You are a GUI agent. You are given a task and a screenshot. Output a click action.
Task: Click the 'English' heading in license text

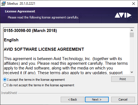pos(11,40)
